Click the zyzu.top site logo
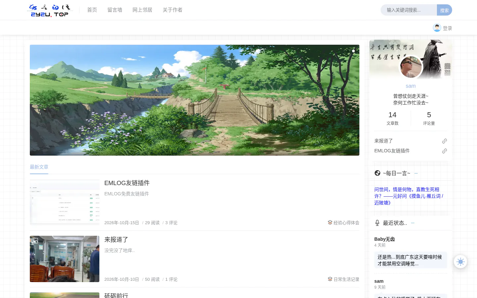The width and height of the screenshot is (477, 298). pos(50,10)
